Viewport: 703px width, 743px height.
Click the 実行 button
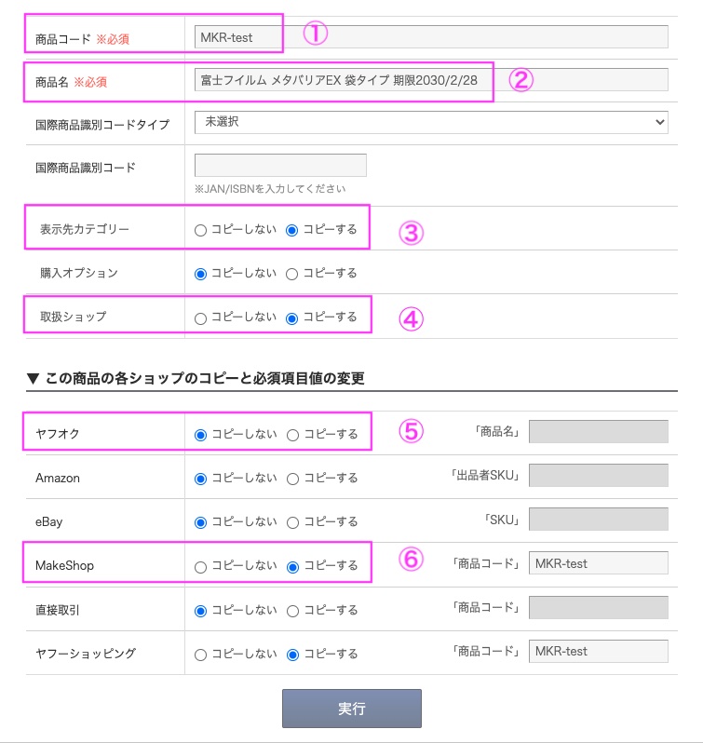tap(352, 709)
